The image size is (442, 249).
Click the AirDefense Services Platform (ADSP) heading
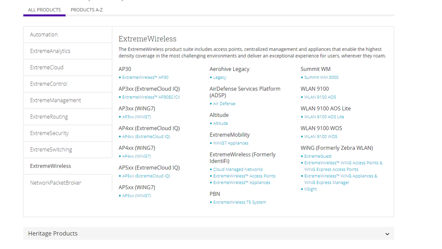click(245, 92)
